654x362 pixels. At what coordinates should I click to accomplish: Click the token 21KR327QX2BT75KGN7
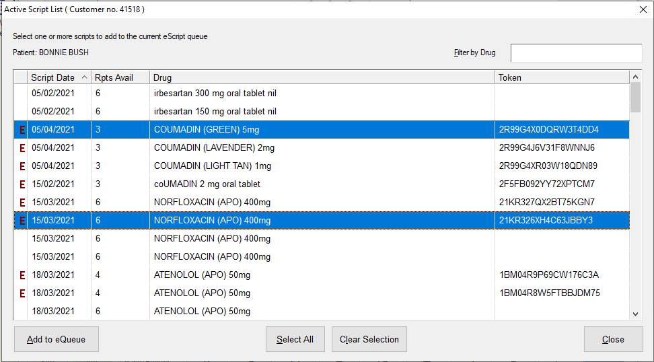(547, 203)
